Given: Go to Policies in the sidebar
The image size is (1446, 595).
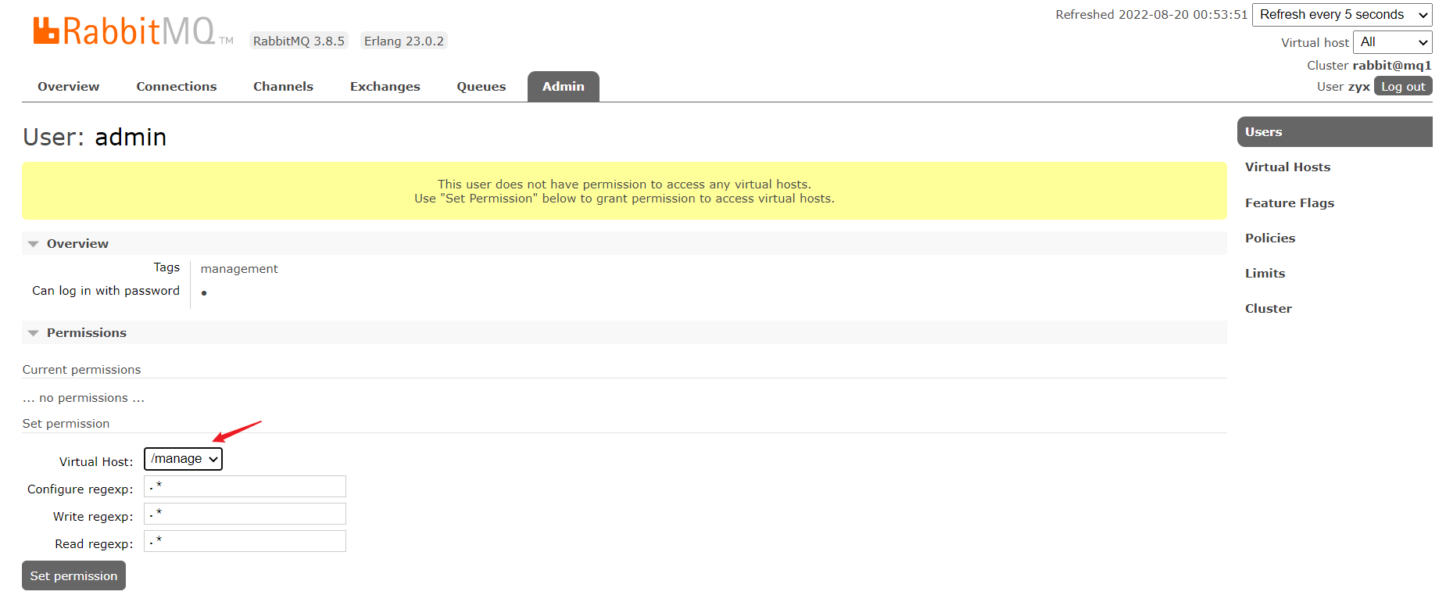Looking at the screenshot, I should pos(1270,238).
